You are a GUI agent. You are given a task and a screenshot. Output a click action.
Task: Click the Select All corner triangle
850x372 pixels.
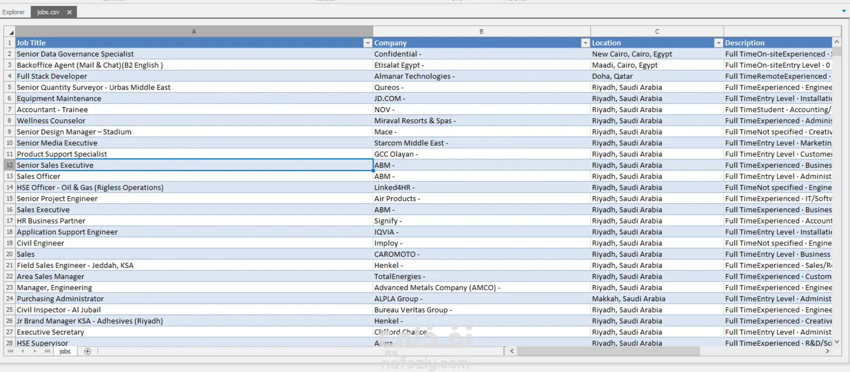point(9,32)
